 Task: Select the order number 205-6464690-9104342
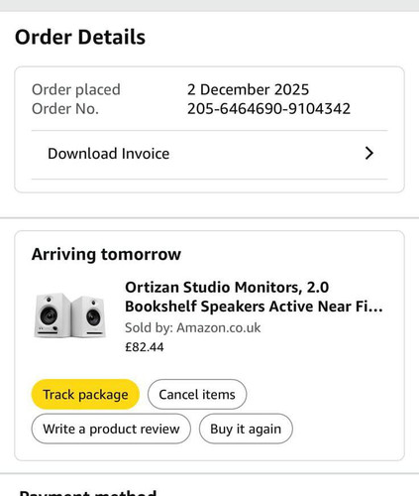point(268,109)
